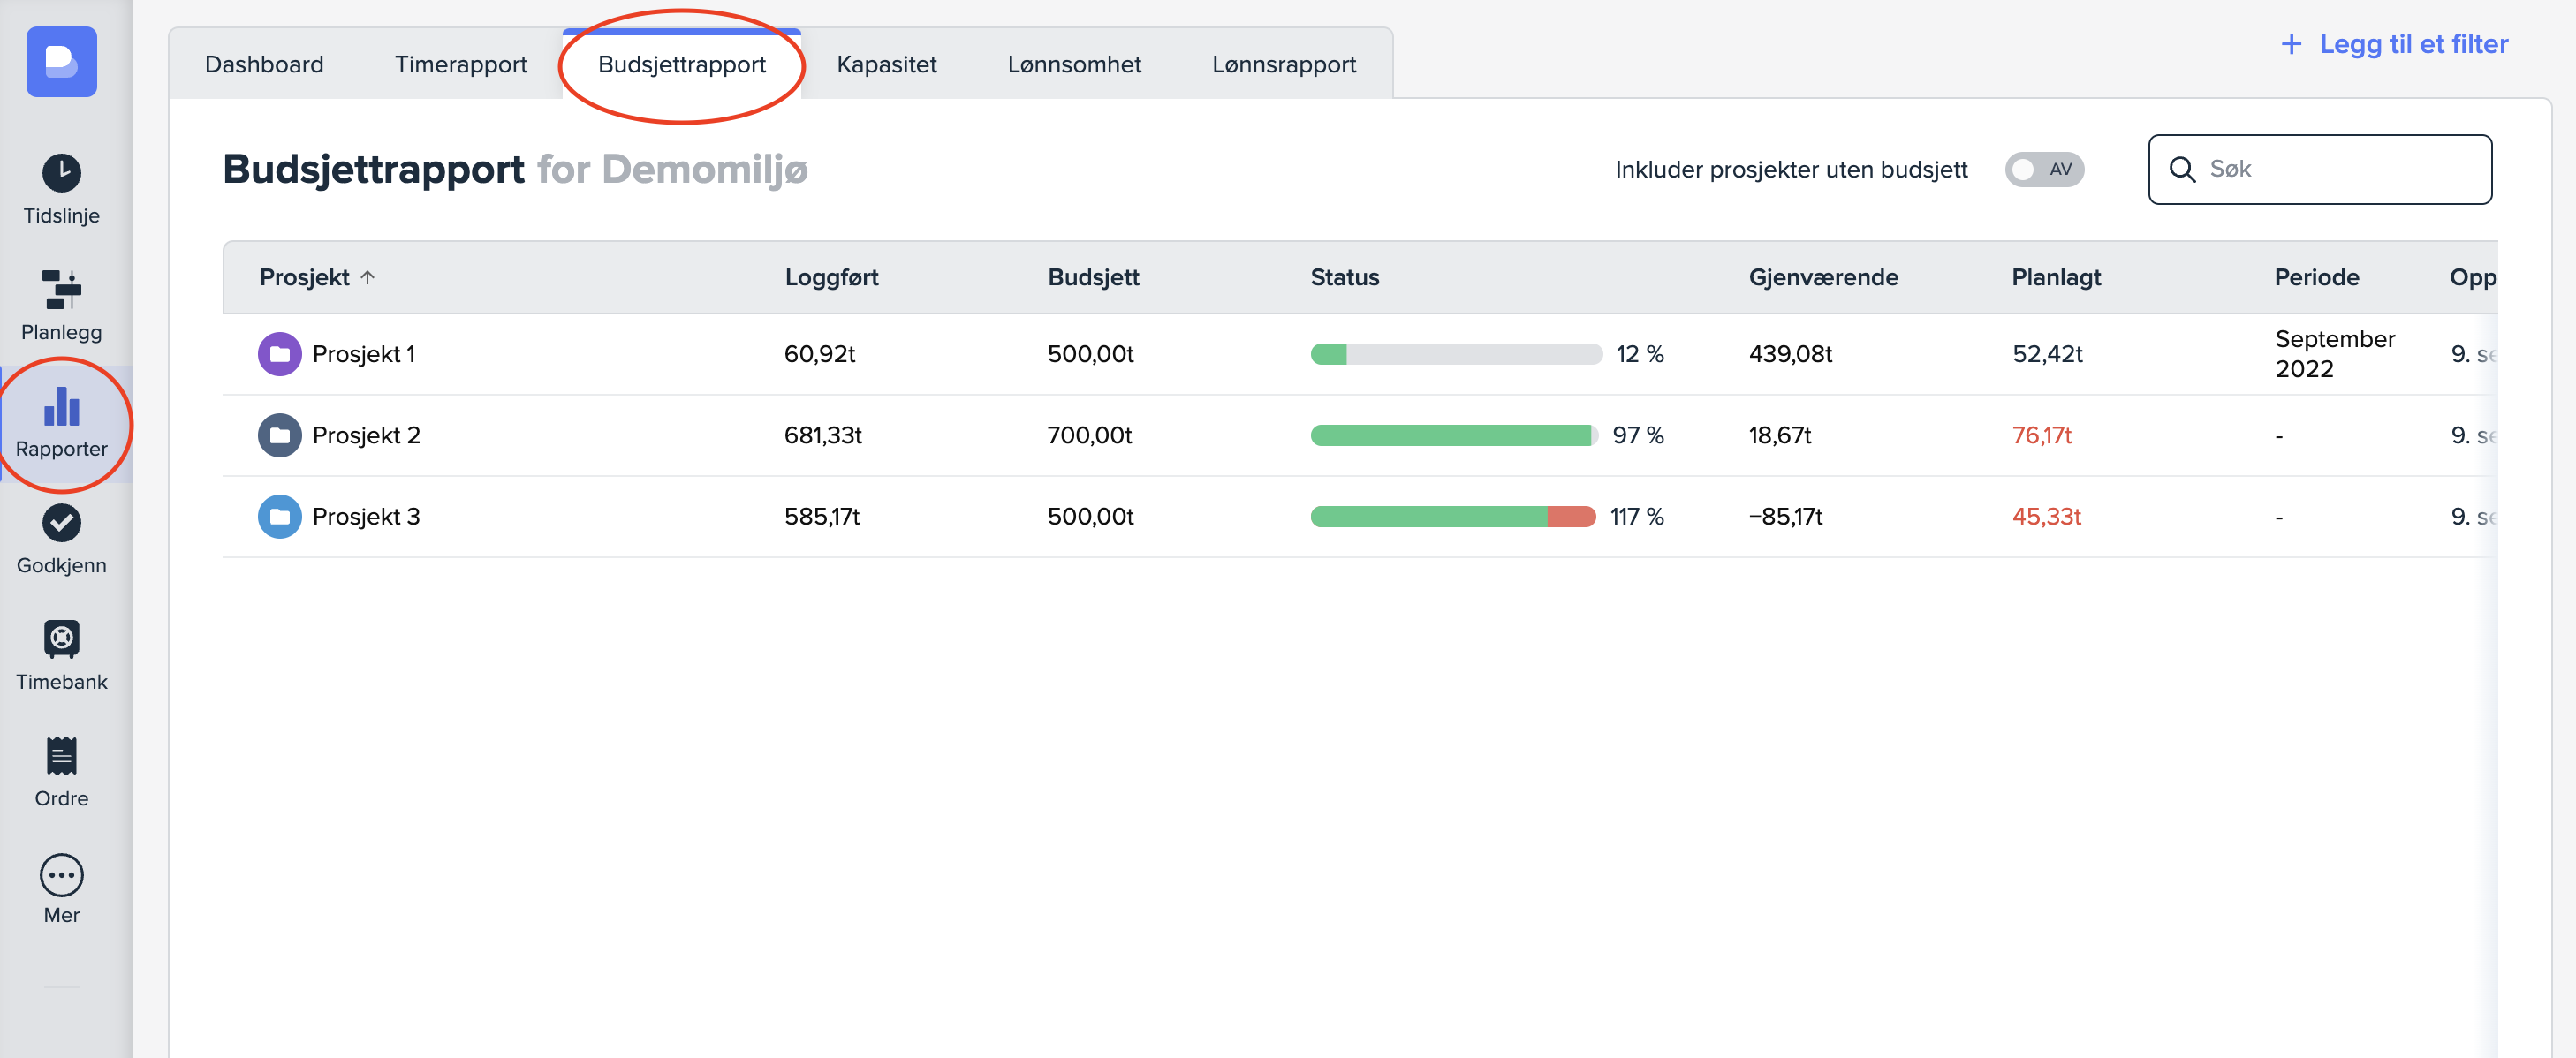Open the Ordre receipt icon

coord(61,755)
